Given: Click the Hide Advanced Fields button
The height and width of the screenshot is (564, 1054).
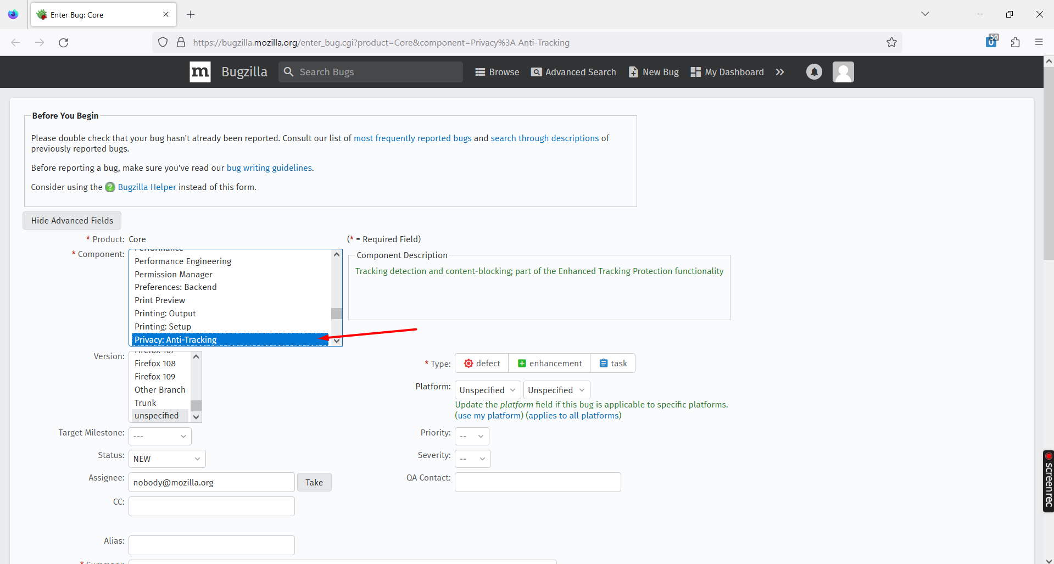Looking at the screenshot, I should pos(71,220).
